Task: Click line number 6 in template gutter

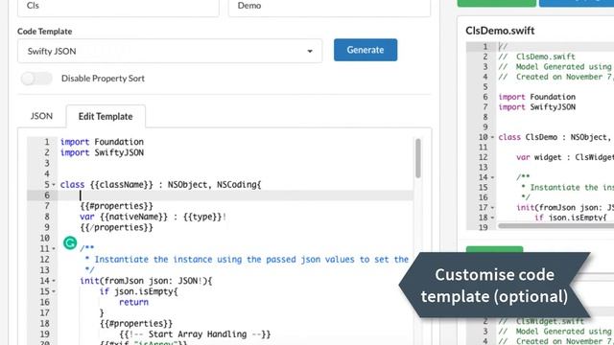Action: coord(47,195)
